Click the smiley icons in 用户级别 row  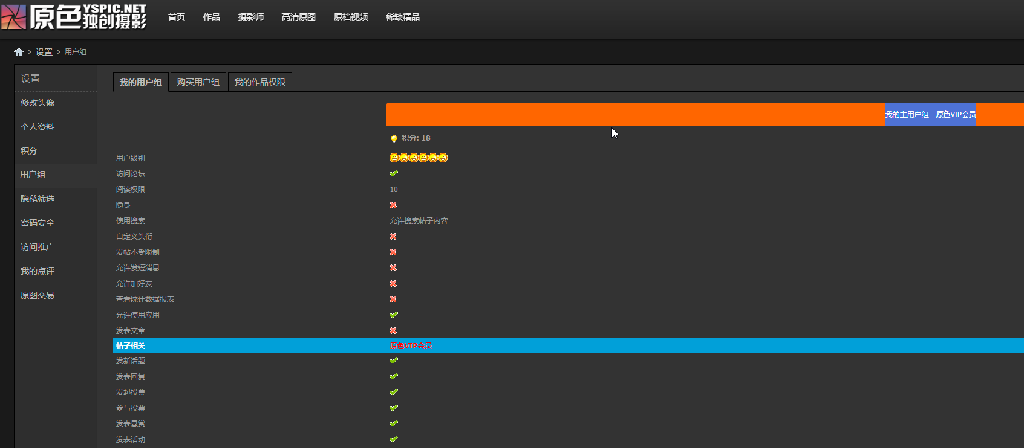point(419,158)
